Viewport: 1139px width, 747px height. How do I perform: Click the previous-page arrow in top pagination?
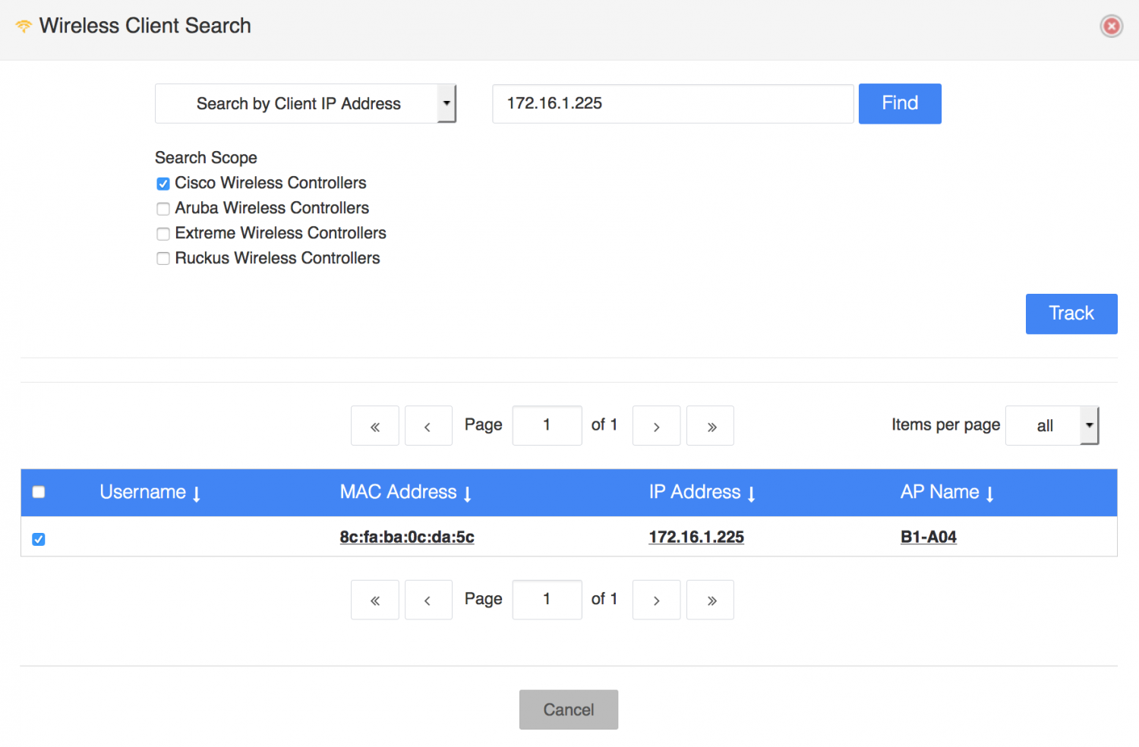(428, 425)
